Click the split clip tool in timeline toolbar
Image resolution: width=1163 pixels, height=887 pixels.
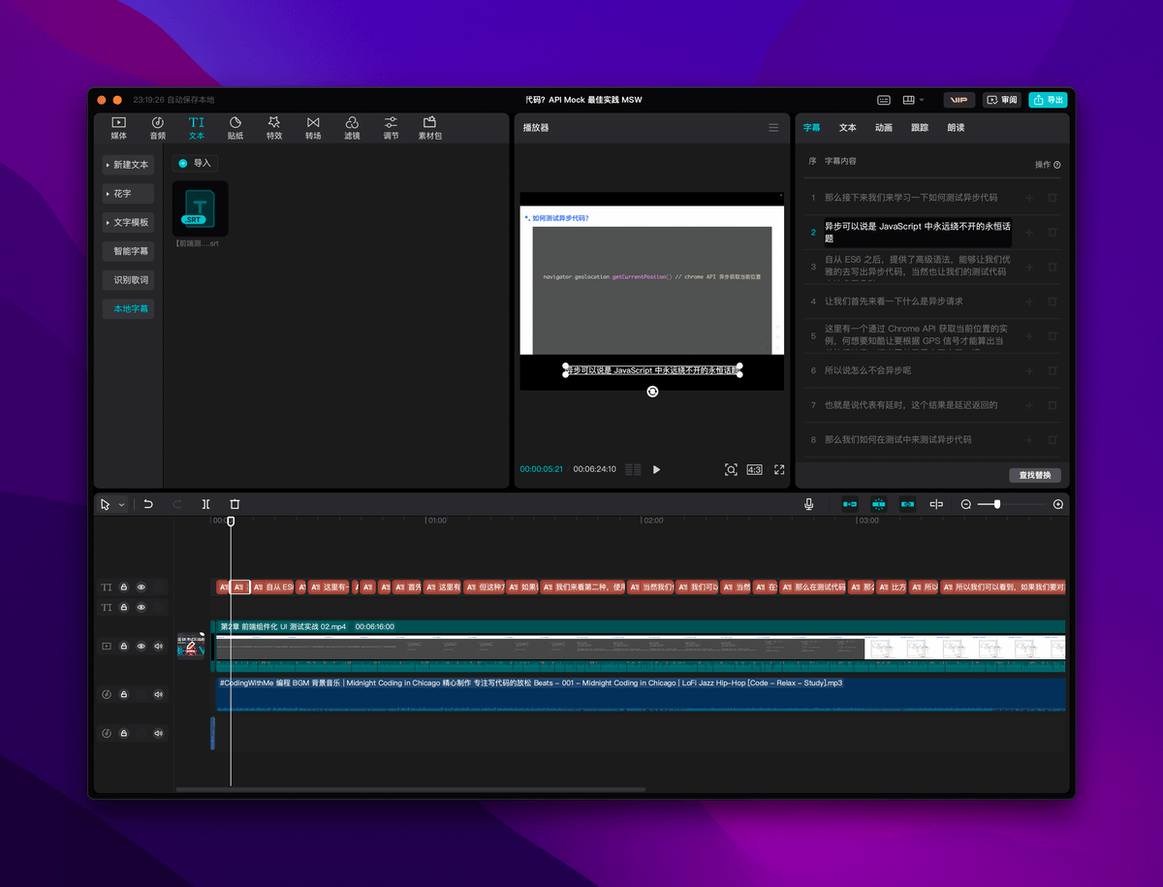pos(205,504)
